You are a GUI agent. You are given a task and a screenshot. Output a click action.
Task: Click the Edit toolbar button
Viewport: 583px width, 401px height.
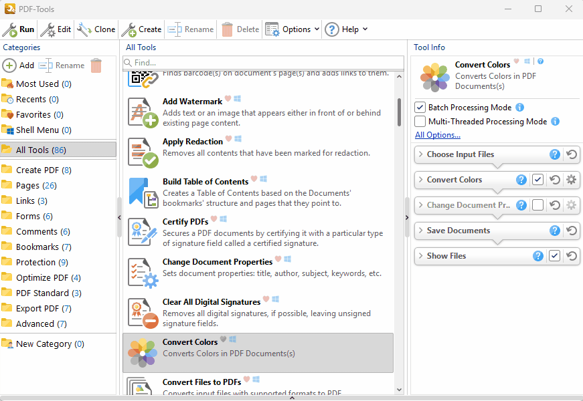56,29
